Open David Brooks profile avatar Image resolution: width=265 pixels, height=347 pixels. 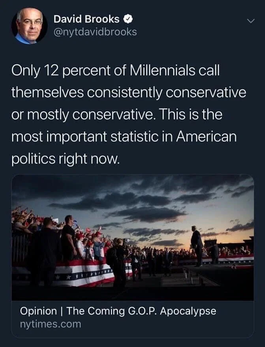point(29,26)
